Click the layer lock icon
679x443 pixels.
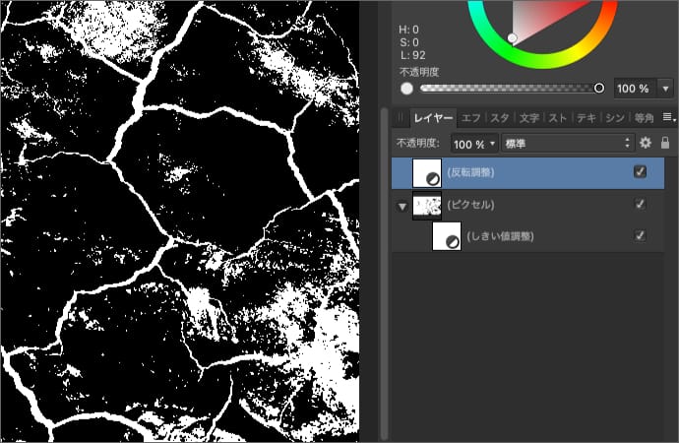(666, 144)
